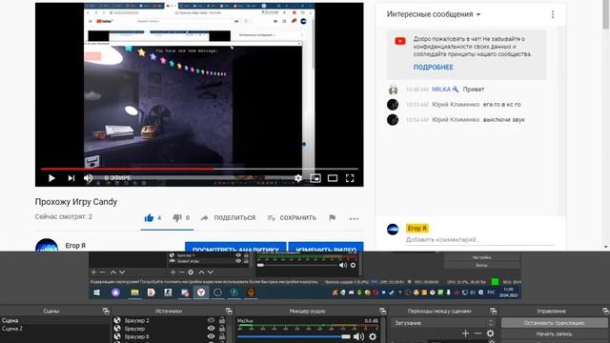The width and height of the screenshot is (610, 343).
Task: Click 'Начать запись' in OBS controls
Action: tap(554, 333)
